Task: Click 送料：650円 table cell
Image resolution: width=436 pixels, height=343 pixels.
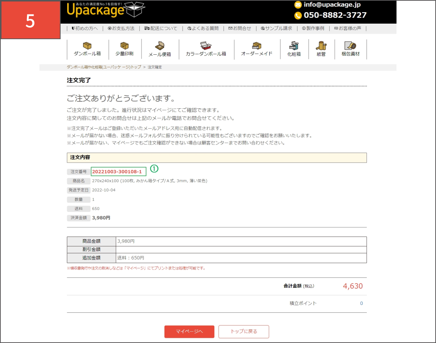Action: pyautogui.click(x=241, y=258)
